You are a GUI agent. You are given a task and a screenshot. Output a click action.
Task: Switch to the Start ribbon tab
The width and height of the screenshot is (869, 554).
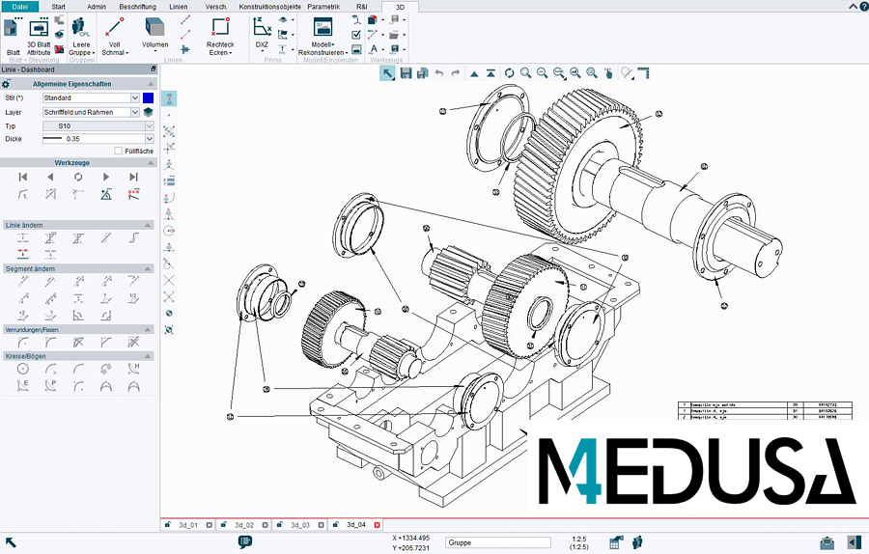(58, 7)
